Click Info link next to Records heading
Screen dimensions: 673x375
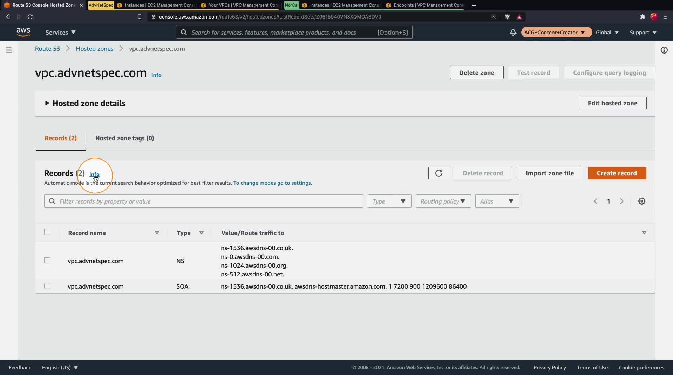[x=94, y=174]
